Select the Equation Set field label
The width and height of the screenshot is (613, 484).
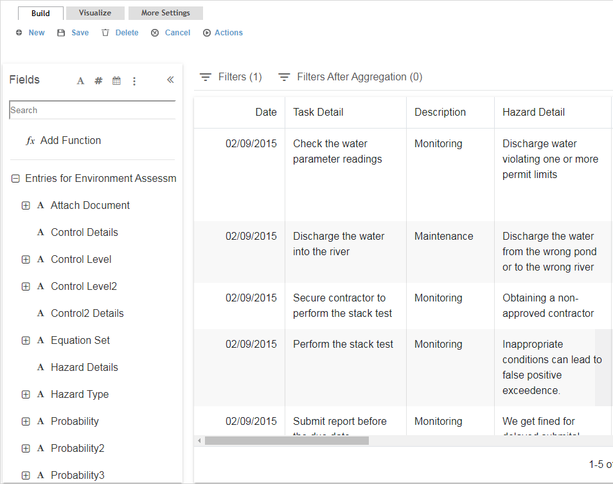click(x=80, y=340)
